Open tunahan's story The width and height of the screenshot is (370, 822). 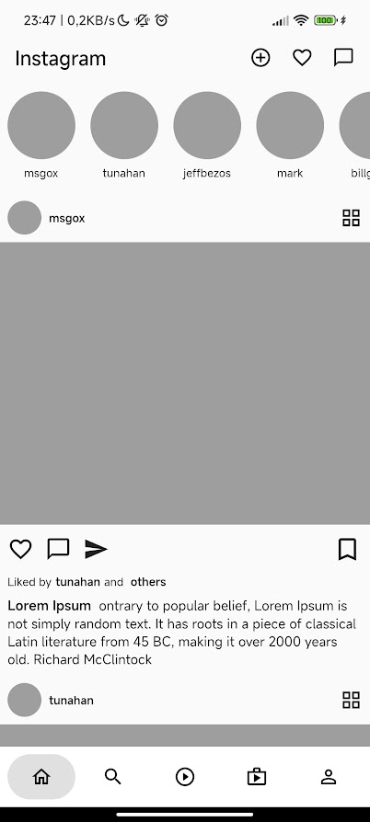(124, 125)
